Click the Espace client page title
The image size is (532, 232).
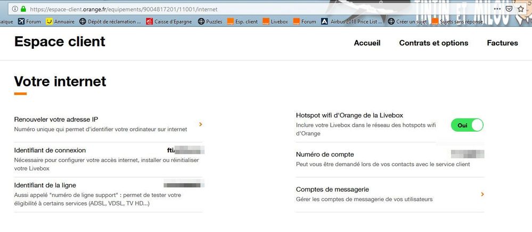[x=60, y=41]
